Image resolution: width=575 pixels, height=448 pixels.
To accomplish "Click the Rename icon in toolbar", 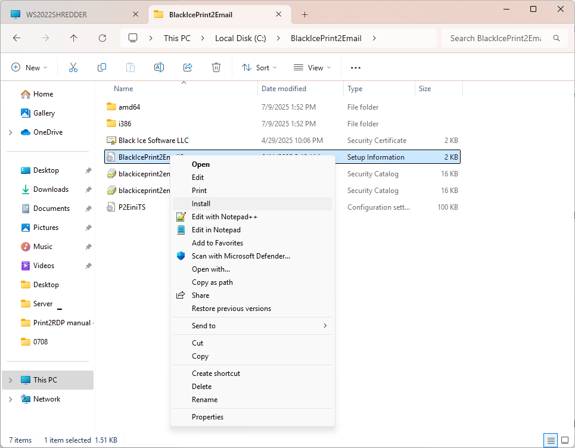I will [x=159, y=68].
